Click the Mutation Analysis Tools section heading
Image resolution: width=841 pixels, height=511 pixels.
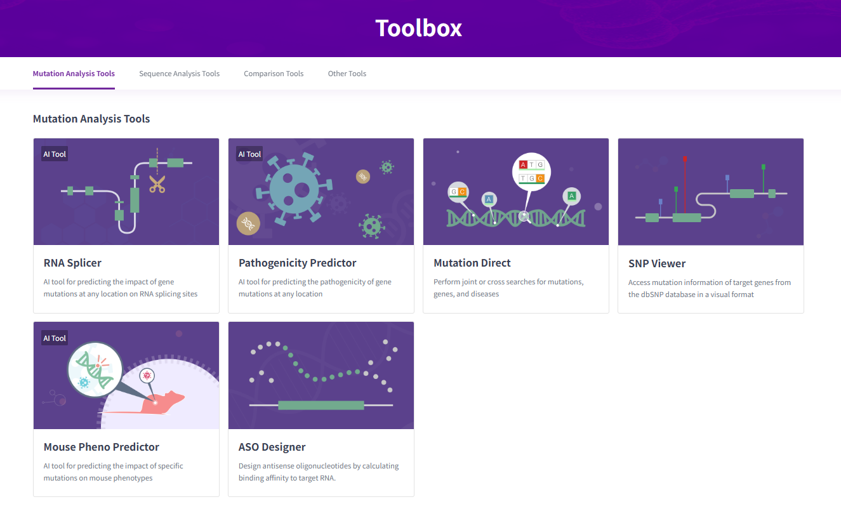(x=91, y=119)
